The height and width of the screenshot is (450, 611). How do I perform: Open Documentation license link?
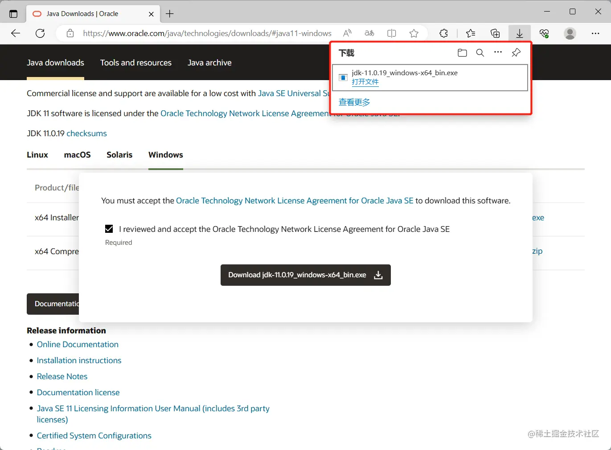(x=78, y=393)
